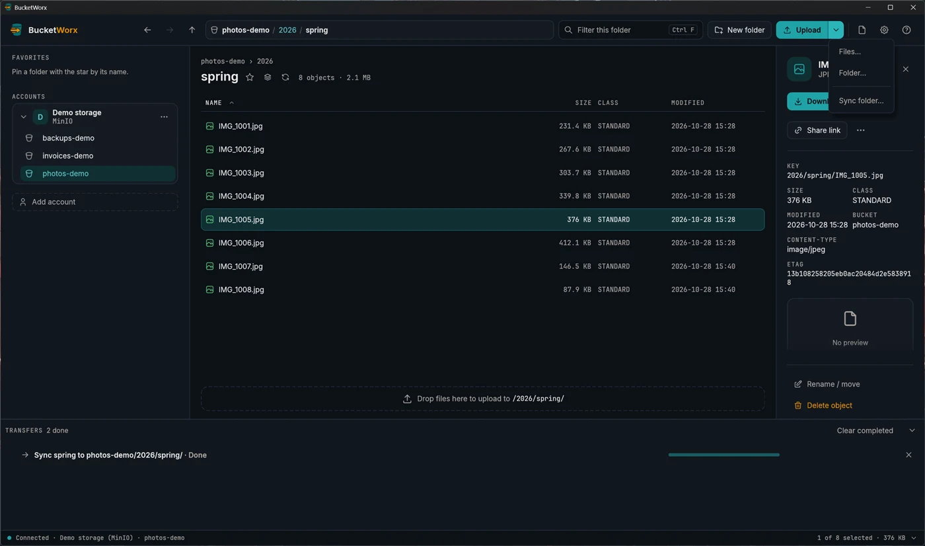Image resolution: width=925 pixels, height=546 pixels.
Task: Select the IMG_1003.jpg row
Action: (483, 173)
